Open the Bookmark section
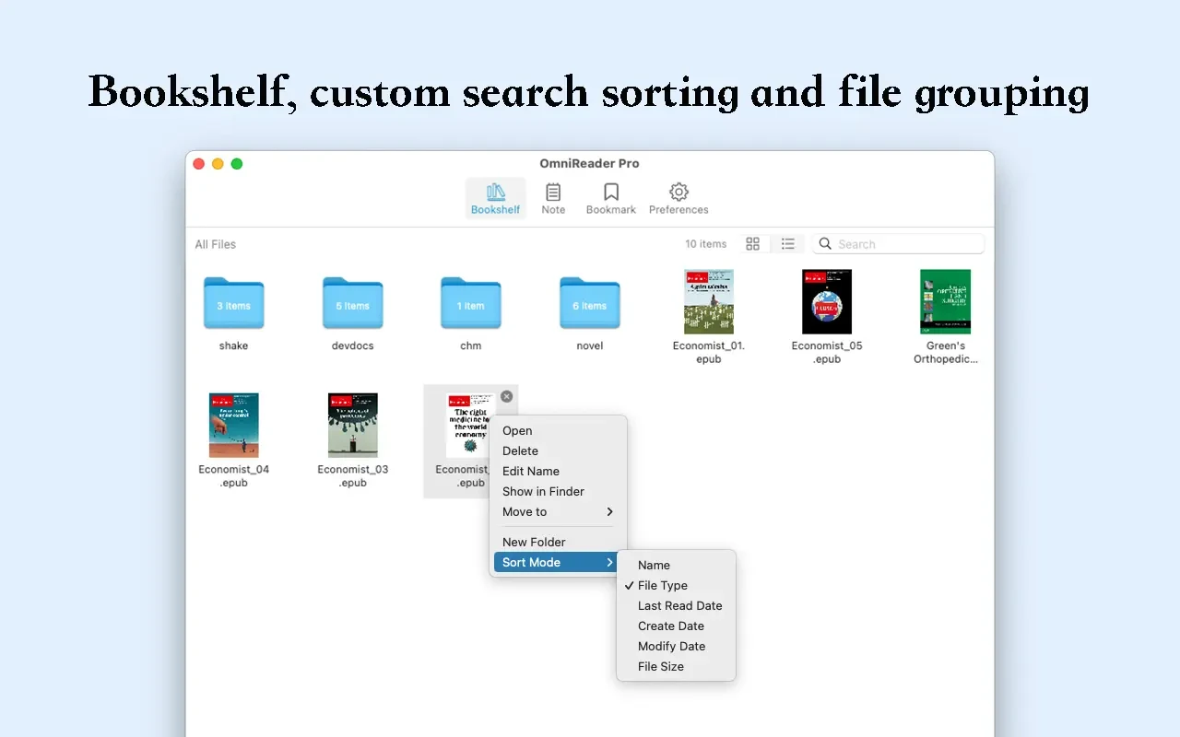This screenshot has height=737, width=1180. coord(610,196)
